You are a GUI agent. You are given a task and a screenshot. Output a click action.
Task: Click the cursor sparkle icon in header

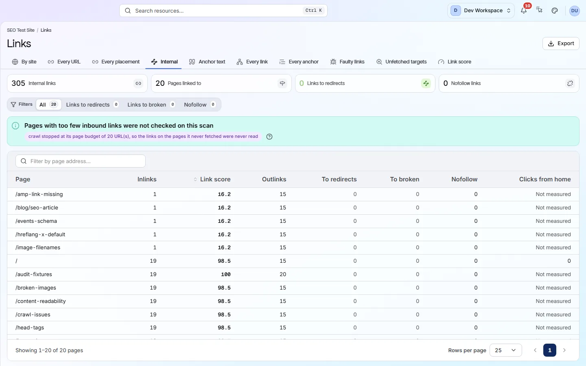(x=539, y=11)
